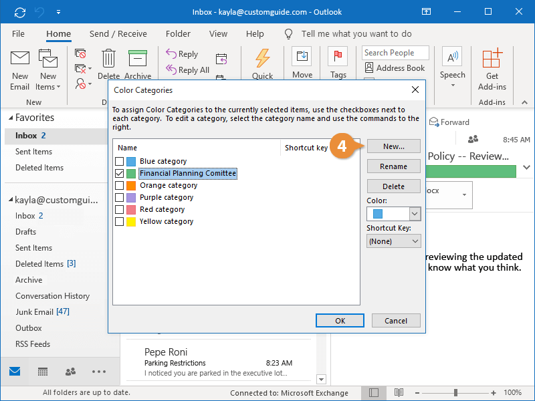Switch to the Send / Receive tab

[118, 34]
